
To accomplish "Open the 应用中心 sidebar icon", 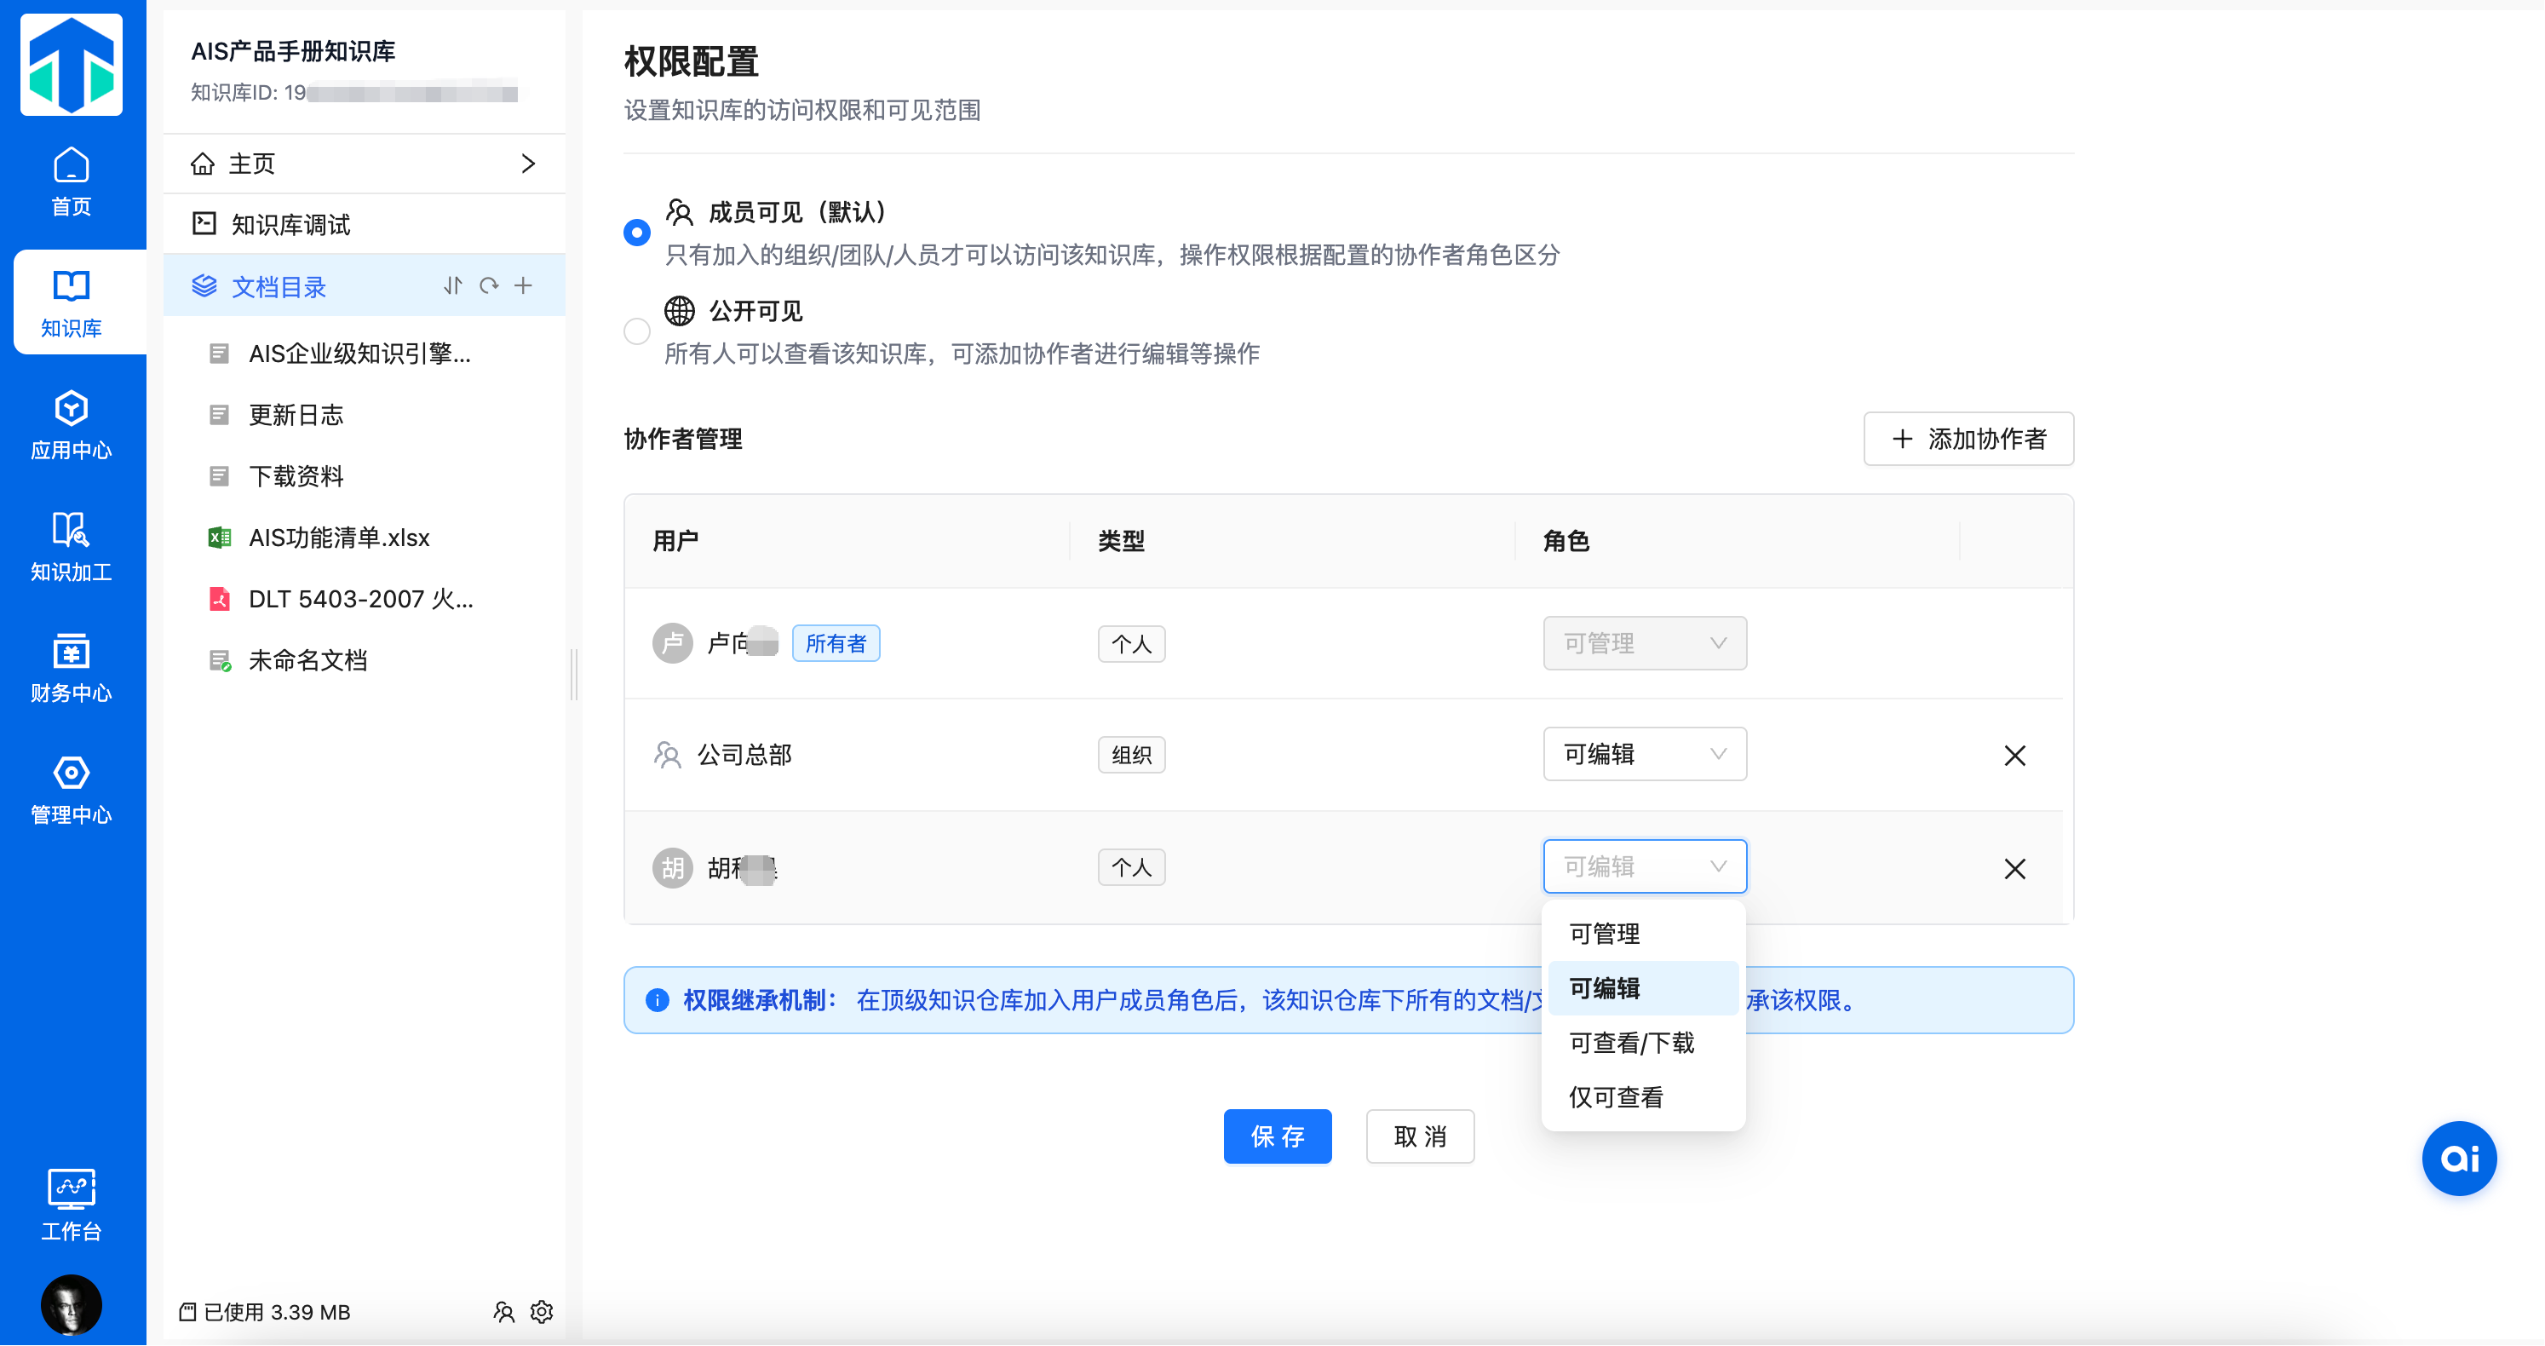I will [72, 425].
